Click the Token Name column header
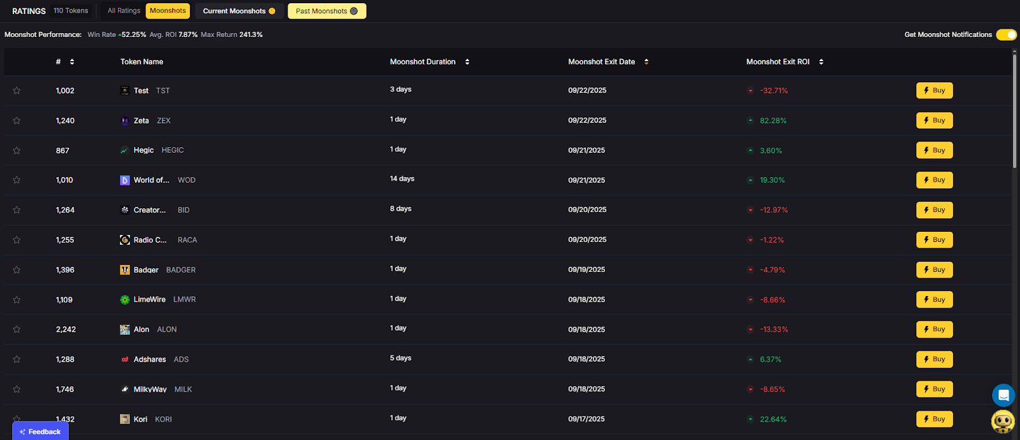This screenshot has height=440, width=1020. point(142,62)
